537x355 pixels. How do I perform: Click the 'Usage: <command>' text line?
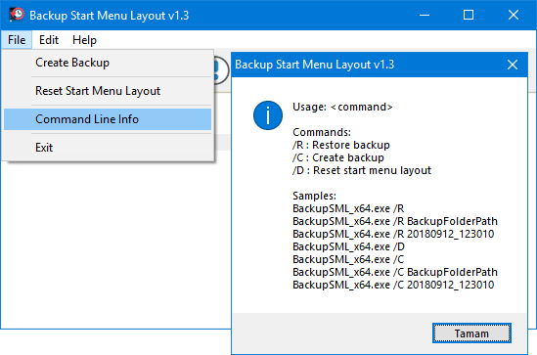click(x=342, y=108)
